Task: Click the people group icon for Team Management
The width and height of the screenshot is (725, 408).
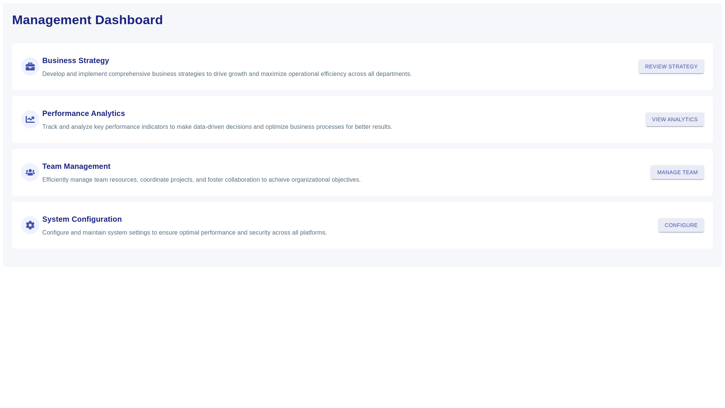Action: pos(30,172)
